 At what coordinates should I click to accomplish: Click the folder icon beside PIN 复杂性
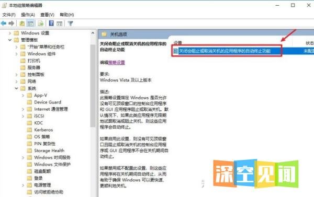point(29,144)
